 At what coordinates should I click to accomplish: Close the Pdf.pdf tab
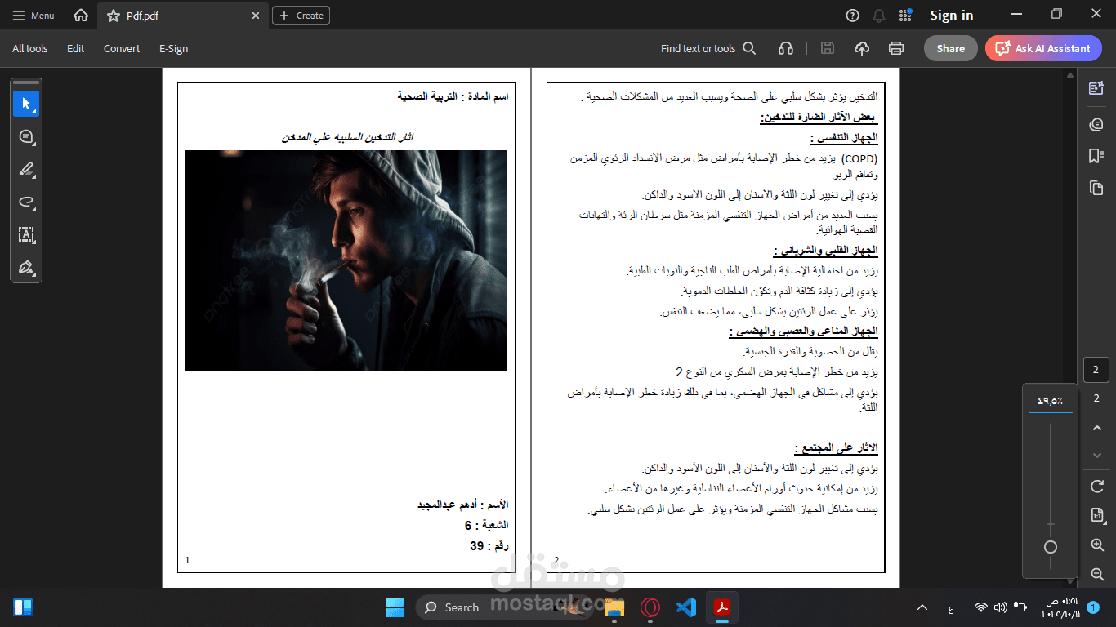(x=256, y=16)
